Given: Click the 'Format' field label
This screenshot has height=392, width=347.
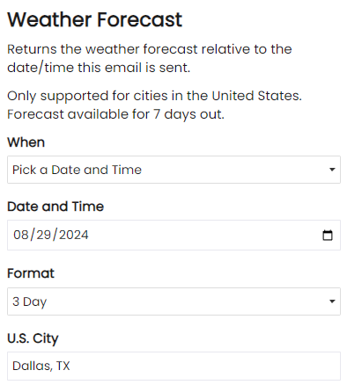Looking at the screenshot, I should click(31, 273).
